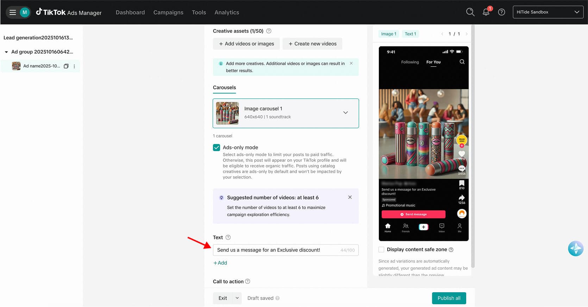Click the ad Text input field

276,250
